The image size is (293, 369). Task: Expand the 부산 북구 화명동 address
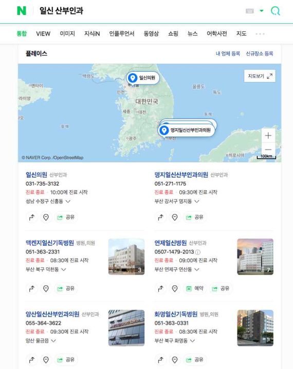tap(175, 341)
